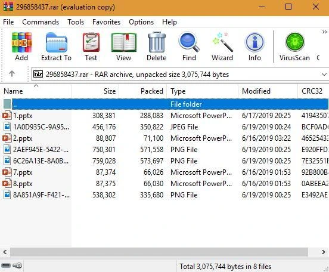Viewport: 329px width, 272px height.
Task: Click the horizontal scrollbar right arrow
Action: 323,252
